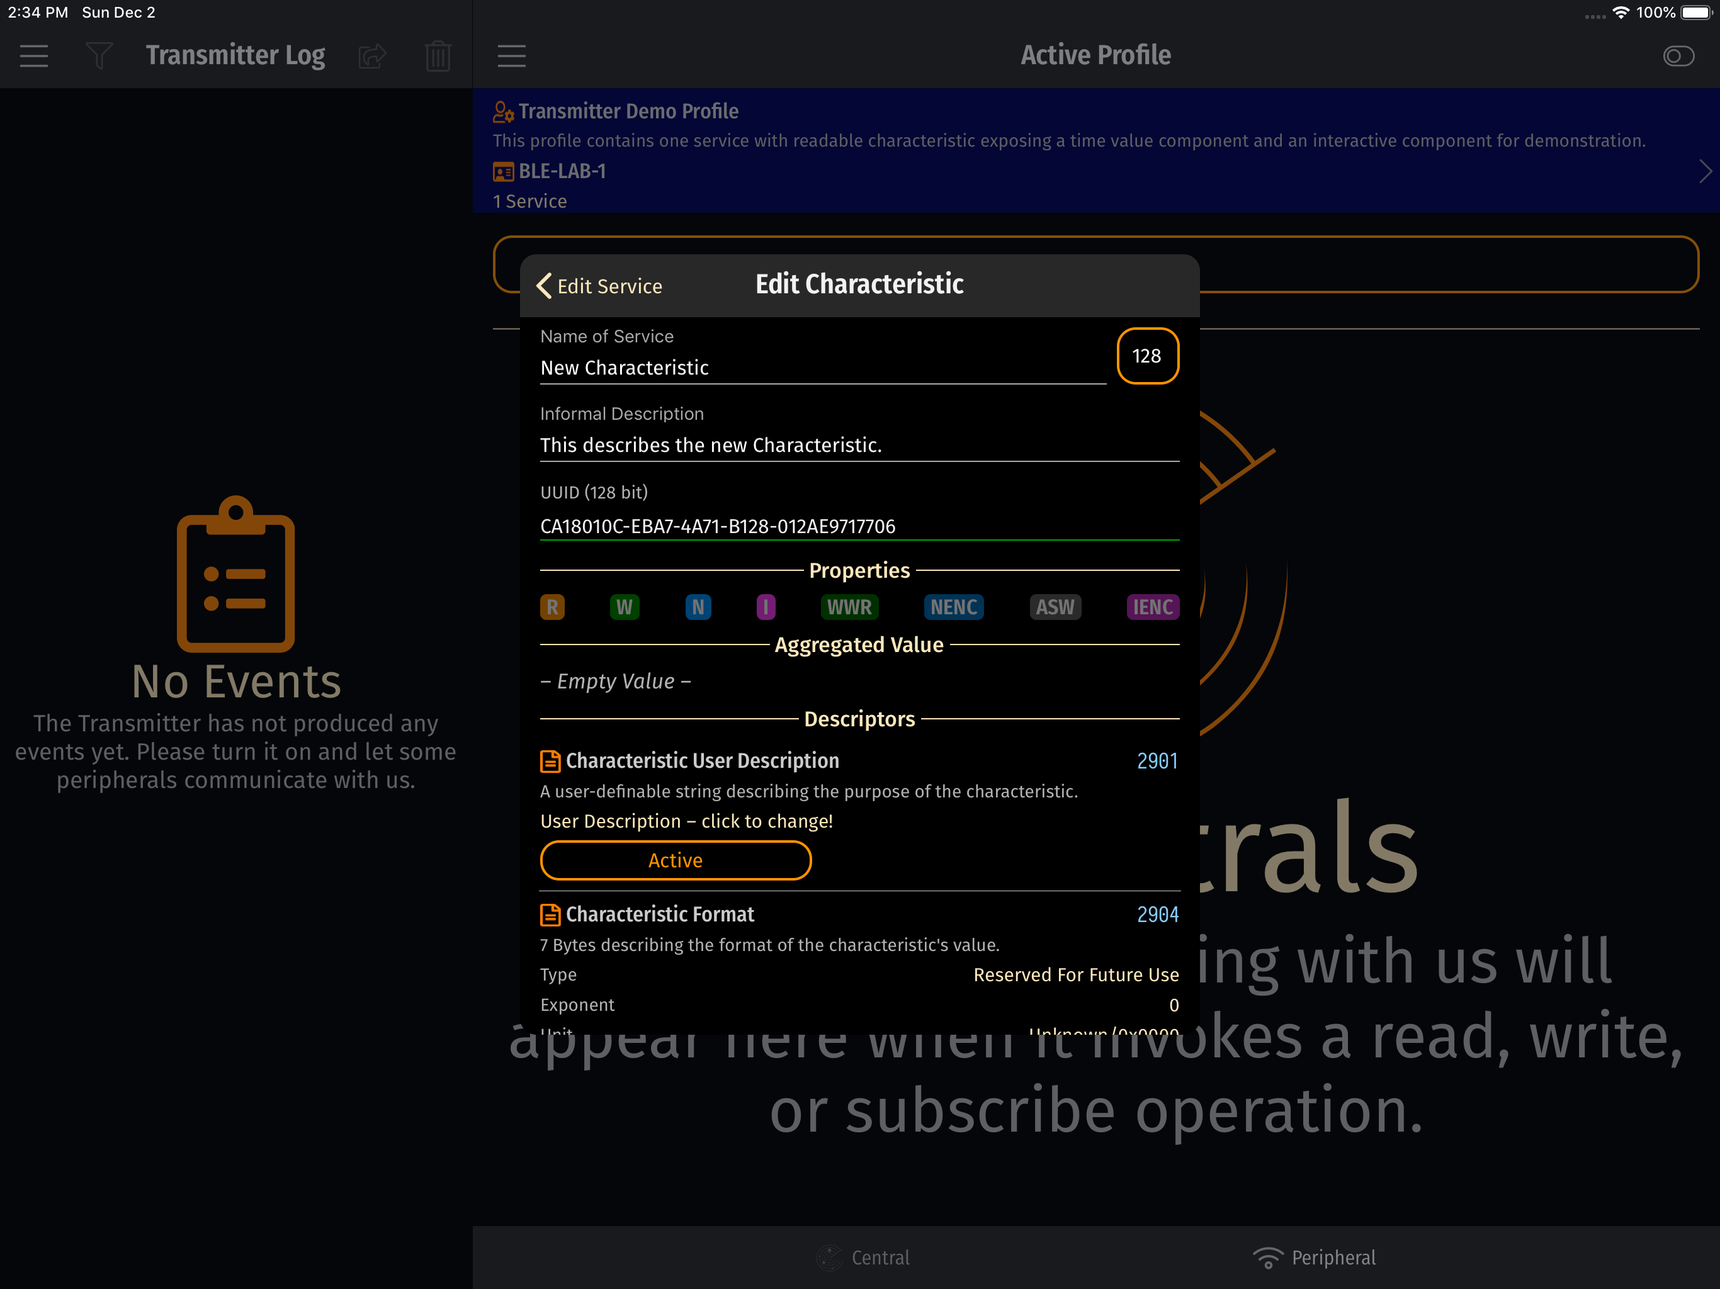Click the filter funnel icon

(x=99, y=55)
